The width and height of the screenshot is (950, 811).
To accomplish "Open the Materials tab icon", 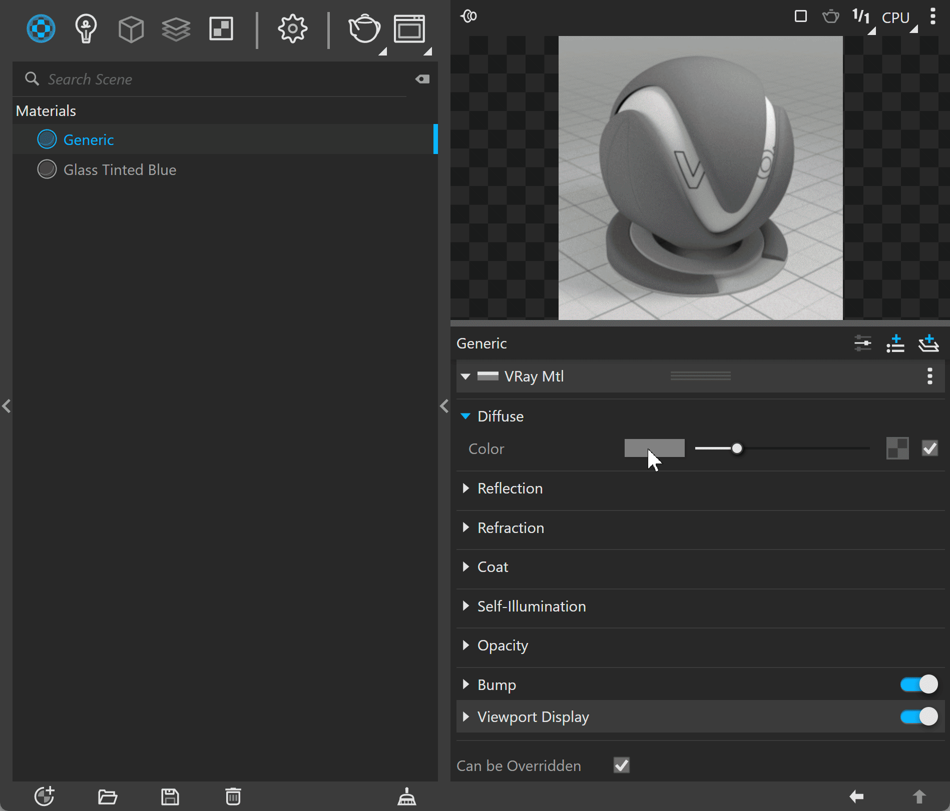I will click(41, 28).
